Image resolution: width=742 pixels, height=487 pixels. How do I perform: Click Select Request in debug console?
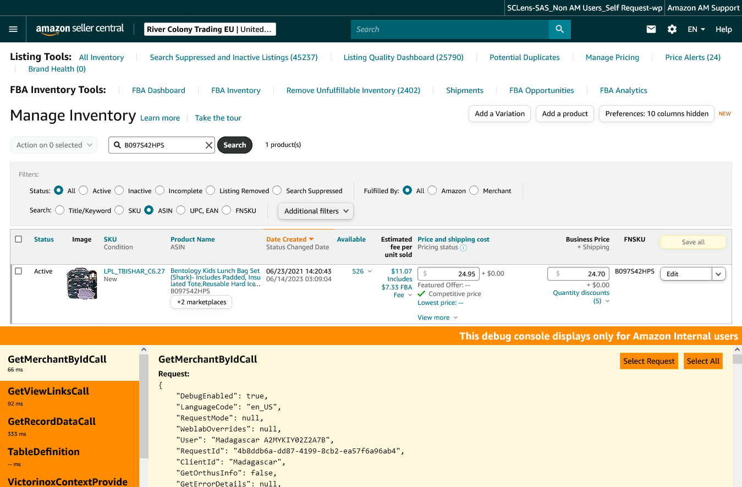[649, 361]
